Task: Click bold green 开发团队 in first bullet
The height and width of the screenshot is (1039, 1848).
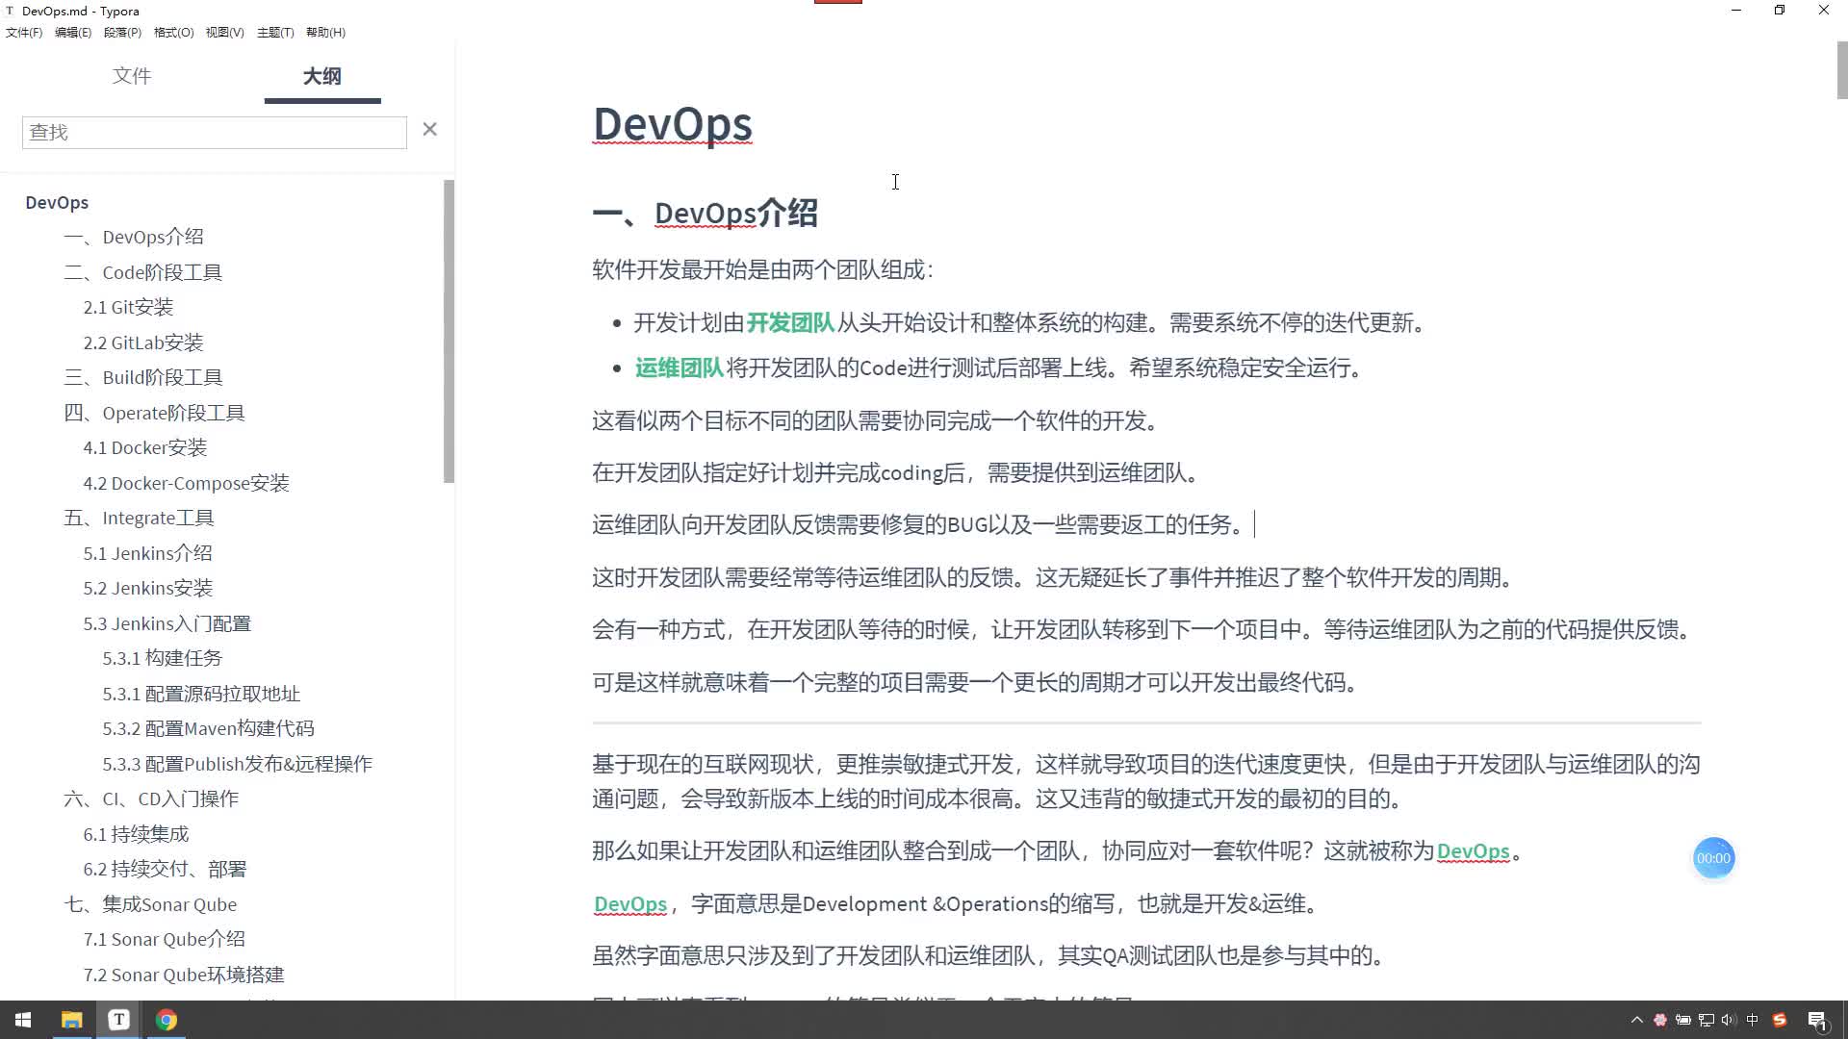Action: click(790, 323)
